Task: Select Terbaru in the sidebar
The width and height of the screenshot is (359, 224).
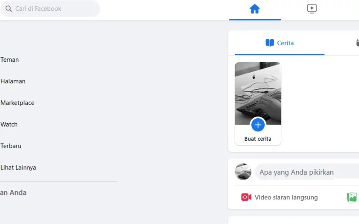Action: [11, 146]
